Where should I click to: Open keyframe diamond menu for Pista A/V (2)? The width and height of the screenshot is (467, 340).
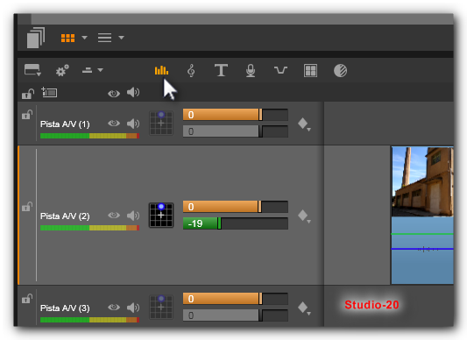tap(304, 216)
